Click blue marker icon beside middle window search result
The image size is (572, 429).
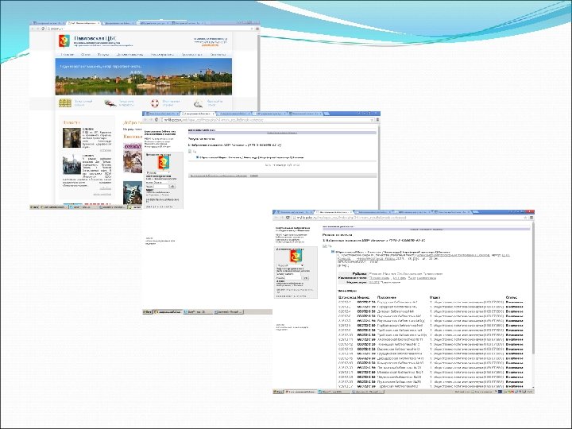click(198, 157)
